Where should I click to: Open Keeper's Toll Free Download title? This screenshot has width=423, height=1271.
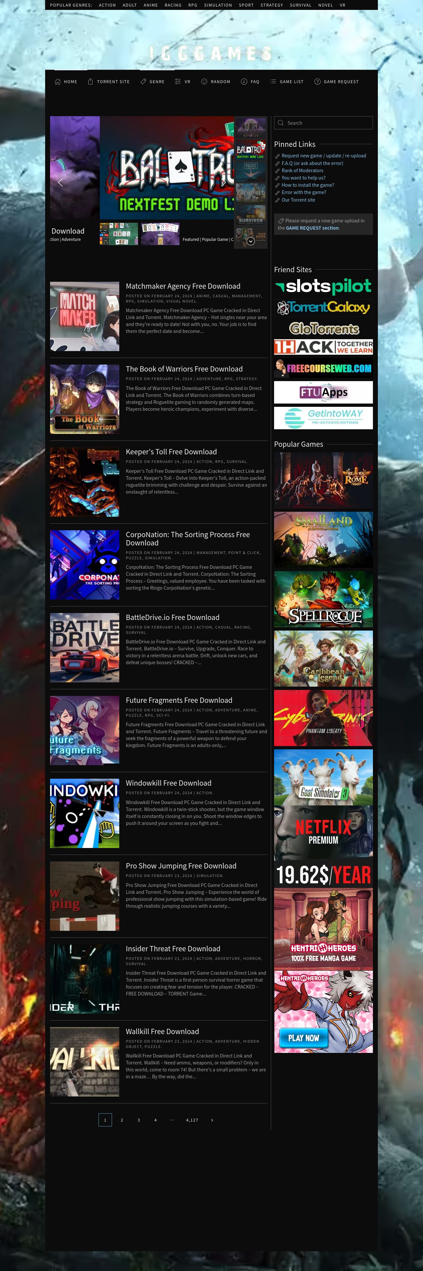pos(171,452)
